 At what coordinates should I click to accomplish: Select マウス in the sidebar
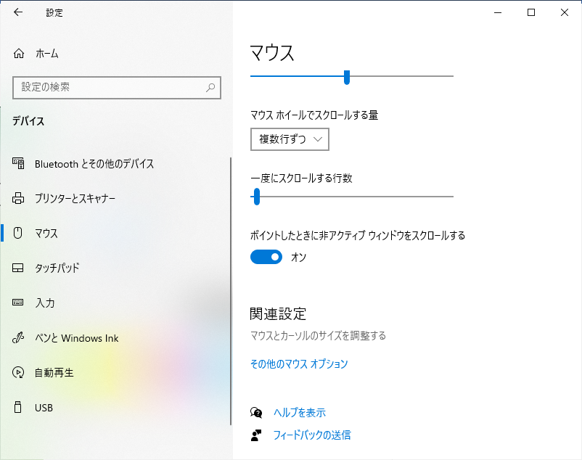(x=46, y=234)
